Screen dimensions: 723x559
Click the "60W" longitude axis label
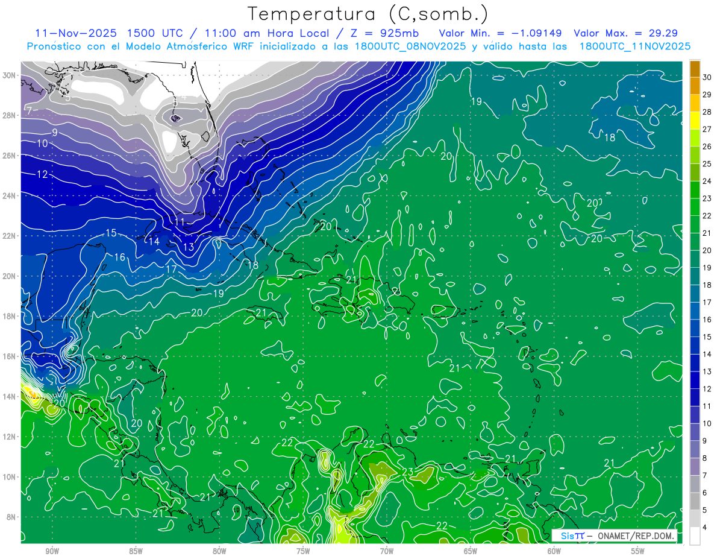(554, 551)
